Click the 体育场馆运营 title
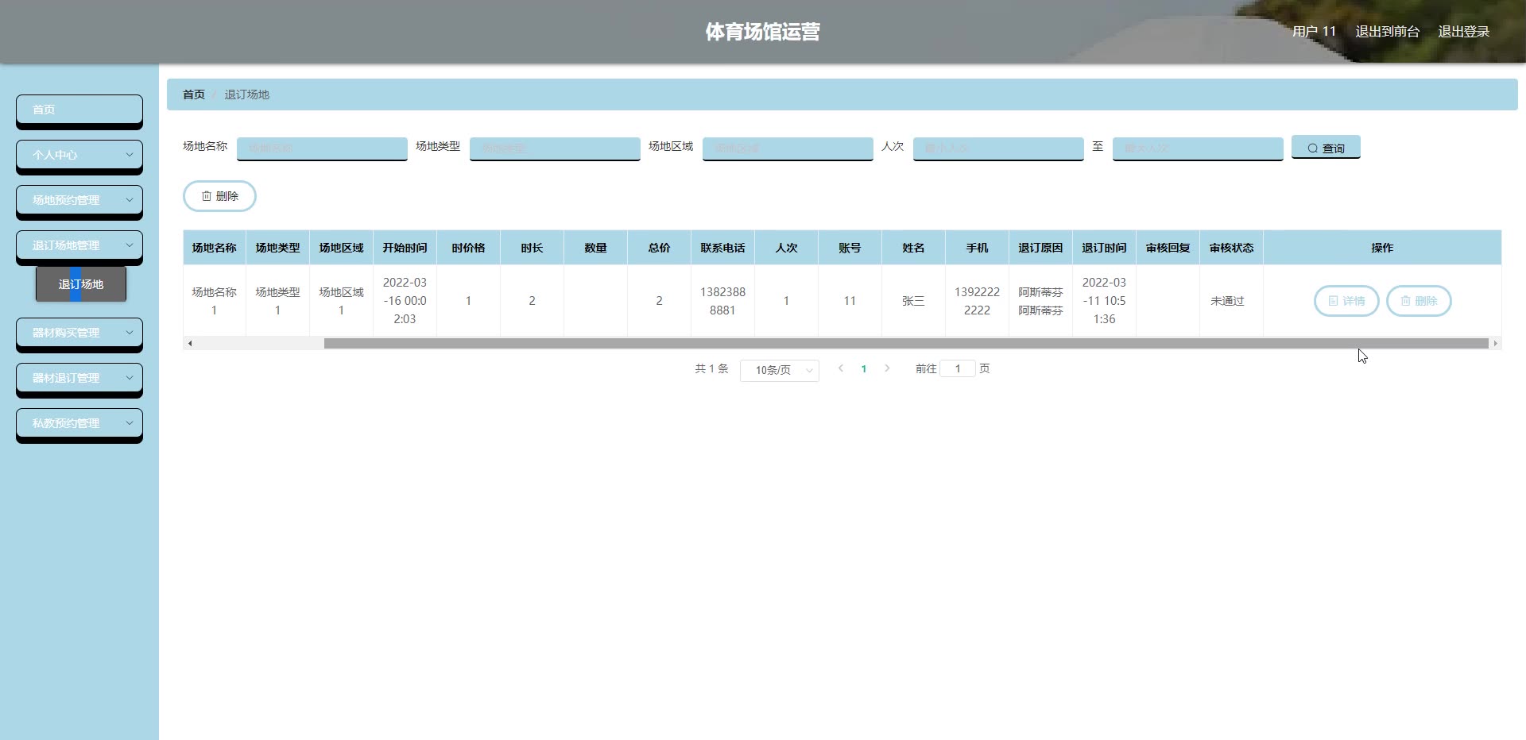 point(762,32)
